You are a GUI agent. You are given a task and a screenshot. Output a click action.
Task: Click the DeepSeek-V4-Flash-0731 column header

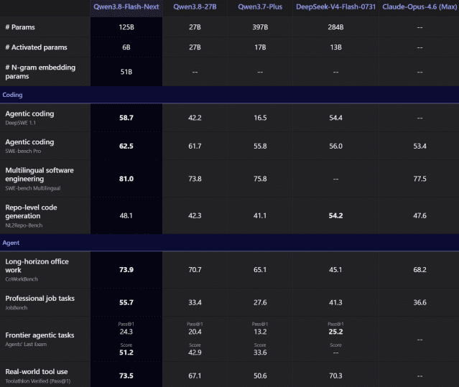[x=335, y=6]
